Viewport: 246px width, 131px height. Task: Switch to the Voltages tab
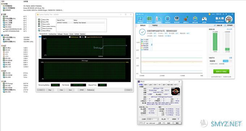pyautogui.click(x=60, y=34)
